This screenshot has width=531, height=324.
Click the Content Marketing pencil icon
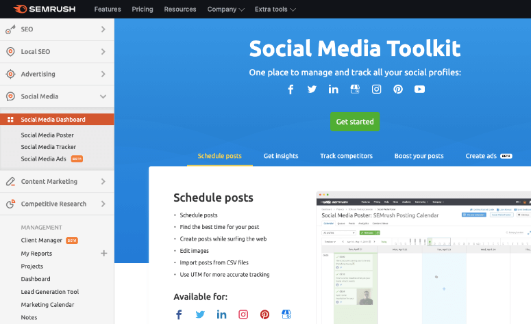[10, 181]
